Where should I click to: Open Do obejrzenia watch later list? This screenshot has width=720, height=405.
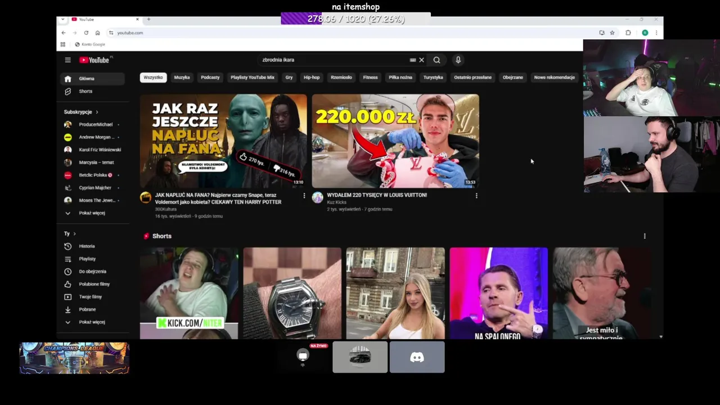[92, 272]
